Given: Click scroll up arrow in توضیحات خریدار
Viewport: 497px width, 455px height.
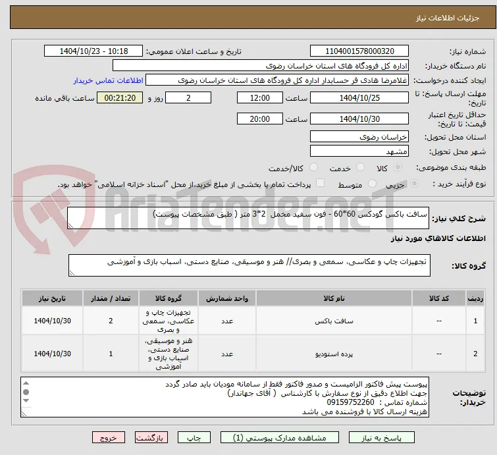Looking at the screenshot, I should pos(26,383).
